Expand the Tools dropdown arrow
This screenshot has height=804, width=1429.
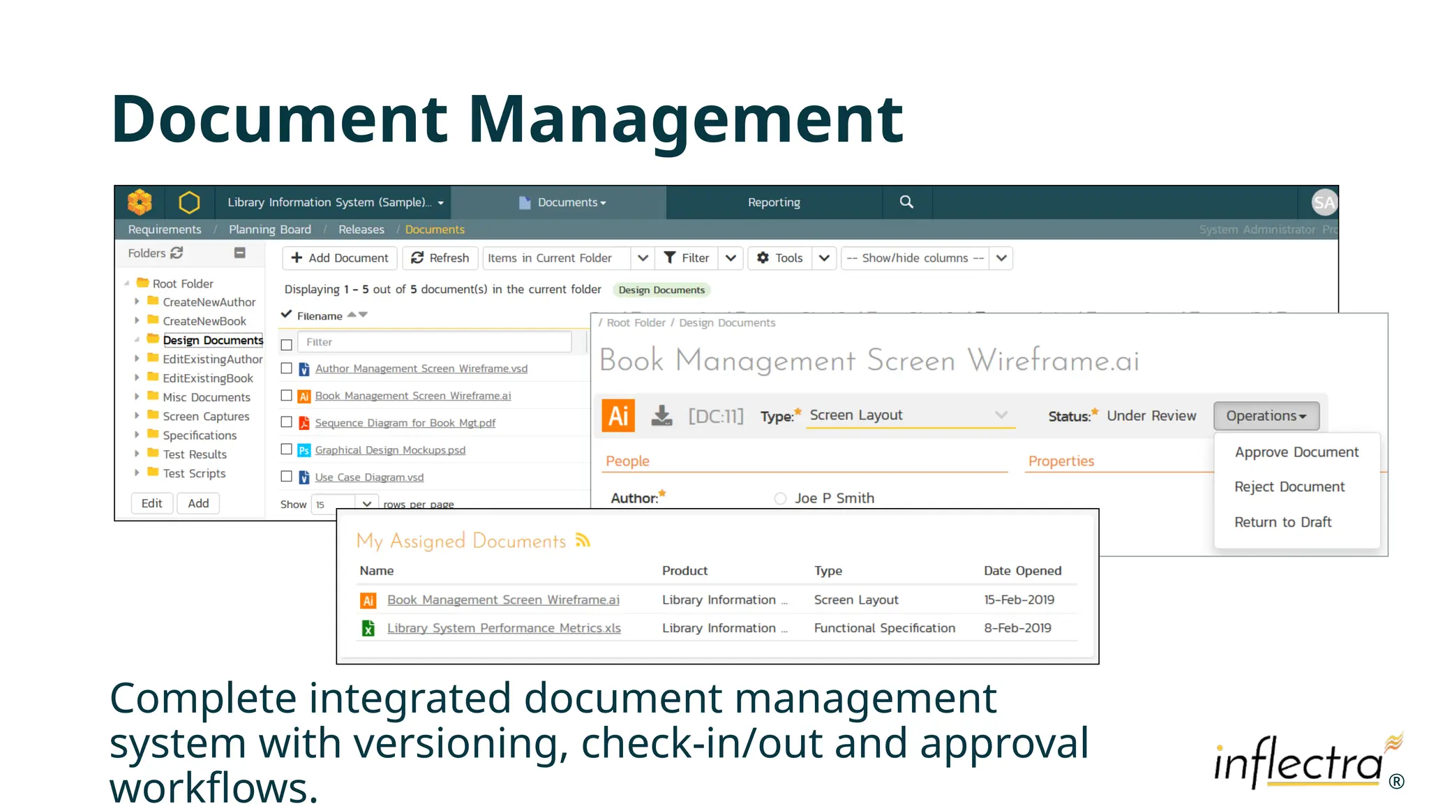coord(824,258)
